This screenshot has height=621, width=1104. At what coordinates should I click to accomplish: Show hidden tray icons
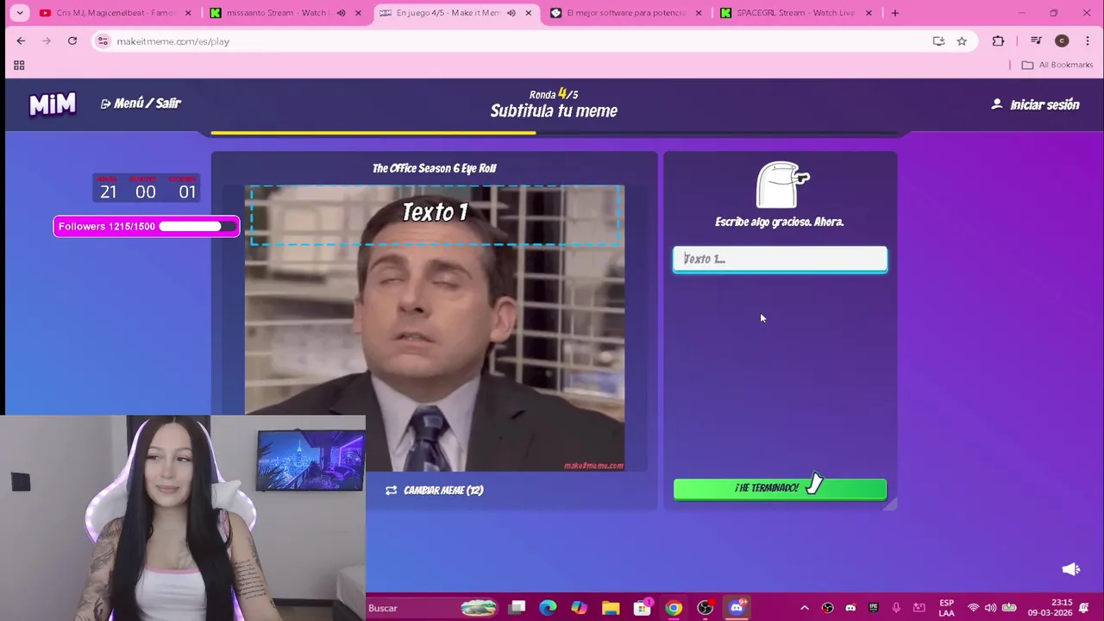(805, 608)
